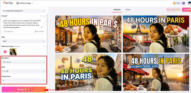Open AI prompts suggestions
The height and width of the screenshot is (93, 191).
point(39,31)
